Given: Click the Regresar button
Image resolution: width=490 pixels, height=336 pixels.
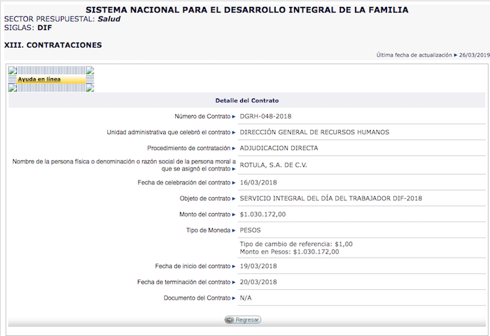Looking at the screenshot, I should [x=242, y=319].
